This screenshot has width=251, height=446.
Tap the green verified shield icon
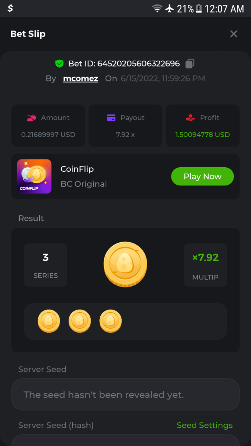[x=59, y=64]
